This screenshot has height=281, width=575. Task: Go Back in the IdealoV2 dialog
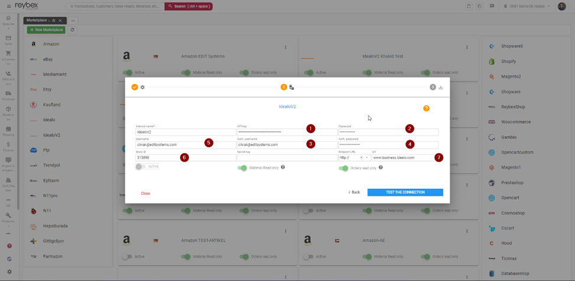tap(354, 192)
